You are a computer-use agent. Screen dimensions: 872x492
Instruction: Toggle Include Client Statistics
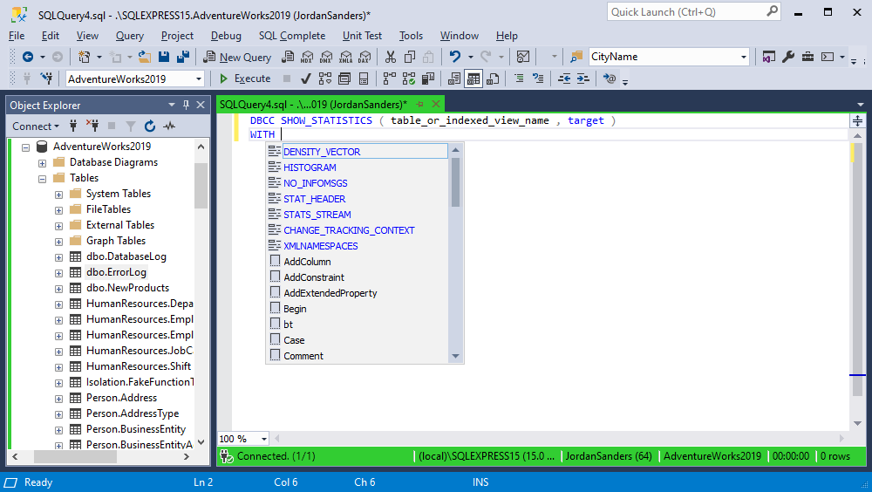click(427, 79)
